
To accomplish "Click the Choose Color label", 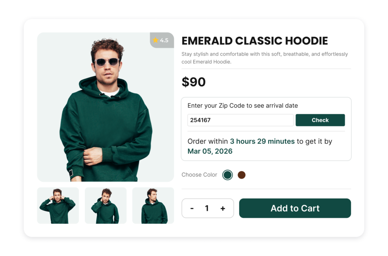I will point(199,175).
